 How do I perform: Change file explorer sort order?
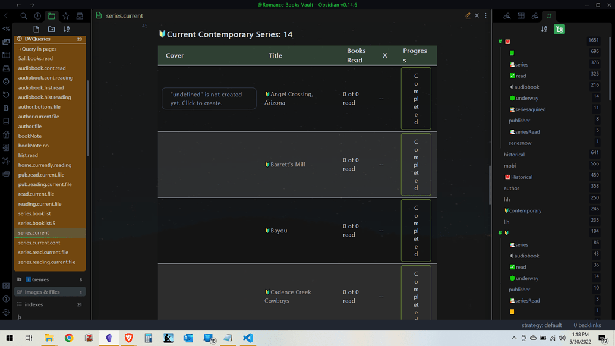click(x=67, y=29)
